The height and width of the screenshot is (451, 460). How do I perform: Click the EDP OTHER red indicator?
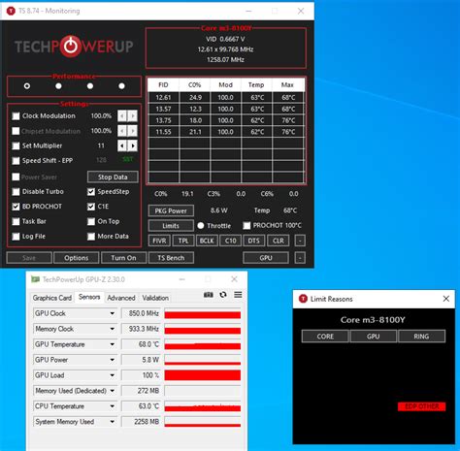(x=421, y=406)
